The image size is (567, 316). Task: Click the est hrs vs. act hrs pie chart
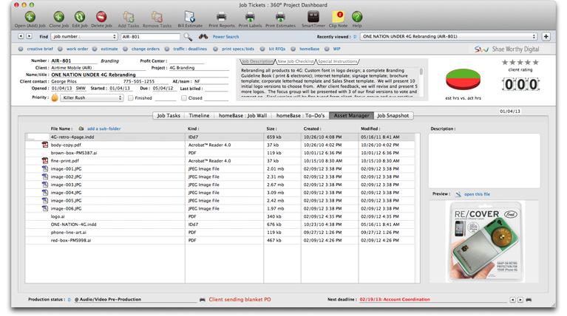point(463,79)
